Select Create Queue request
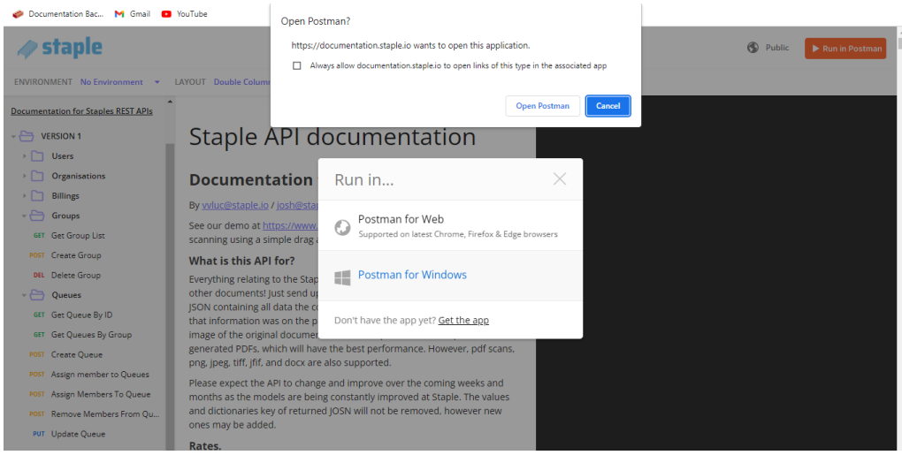 (x=76, y=354)
